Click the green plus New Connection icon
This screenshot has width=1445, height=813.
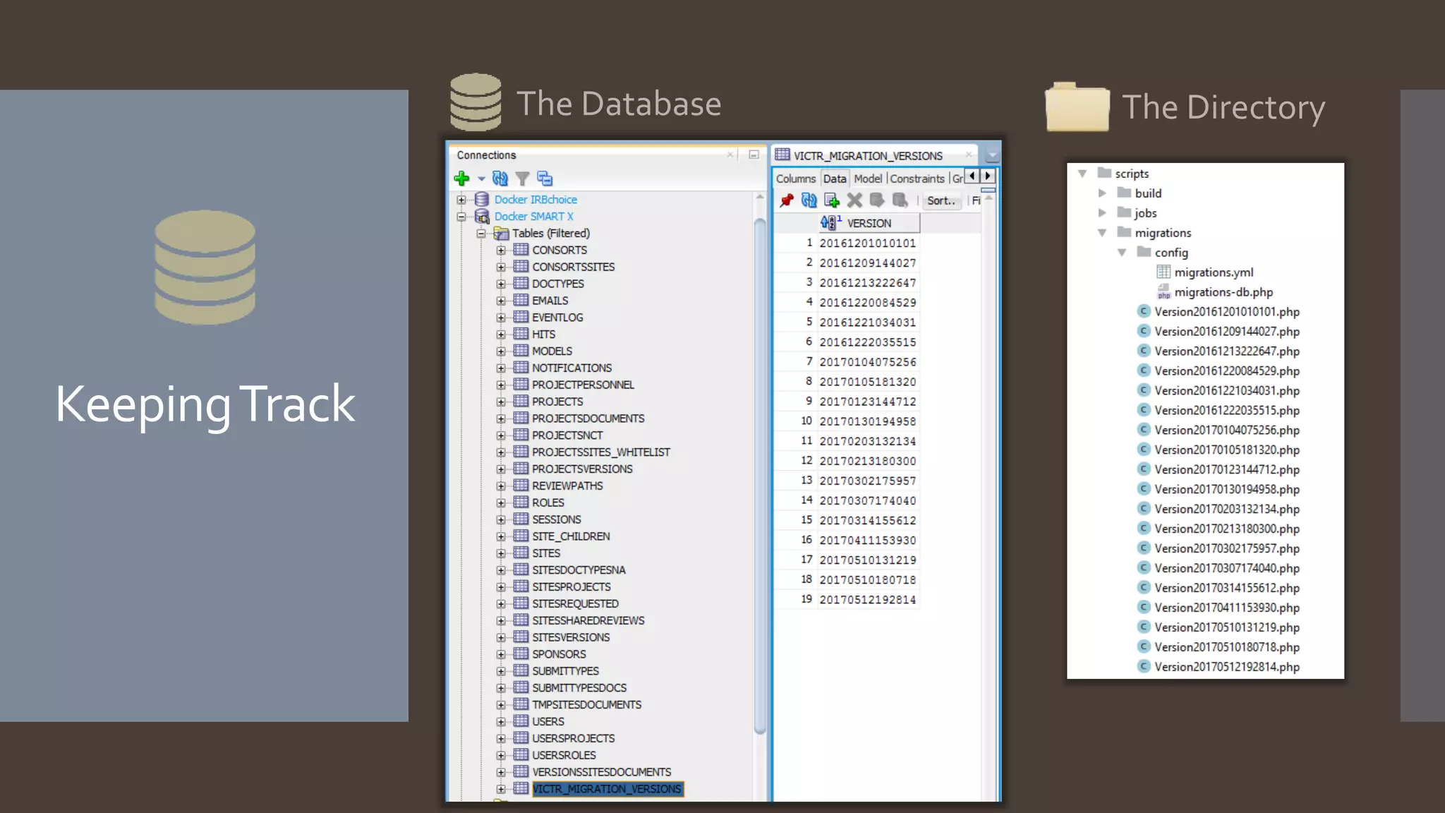(462, 179)
